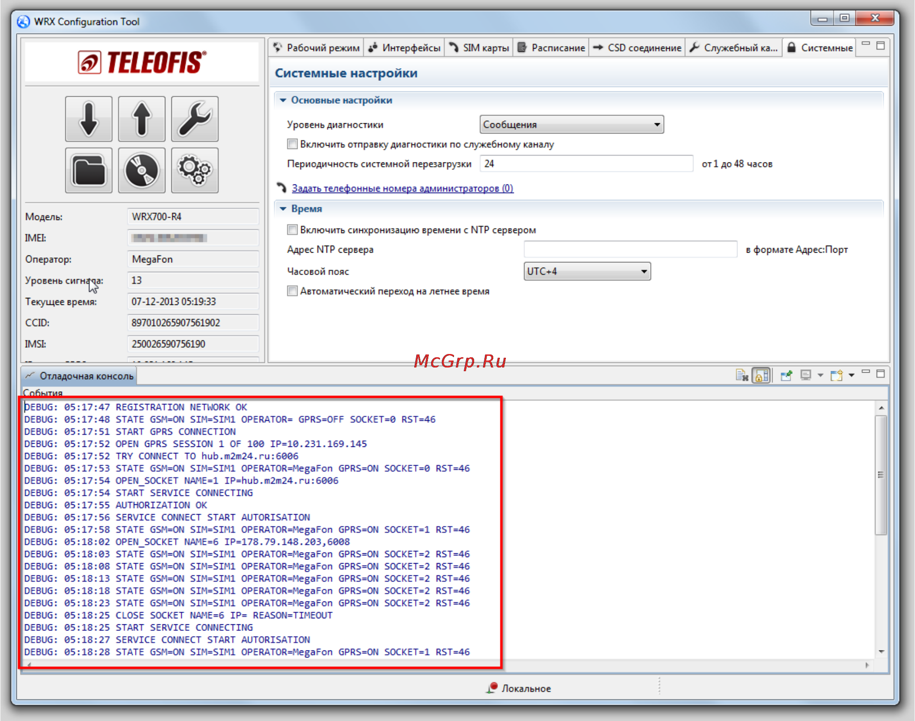The height and width of the screenshot is (721, 915).
Task: Click the current time field 07-12-2013
Action: 193,302
